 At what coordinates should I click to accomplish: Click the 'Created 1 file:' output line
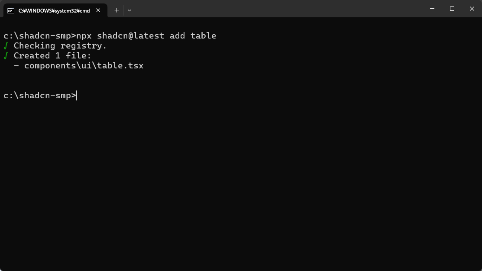point(52,55)
